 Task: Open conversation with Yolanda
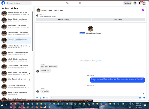(16, 13)
